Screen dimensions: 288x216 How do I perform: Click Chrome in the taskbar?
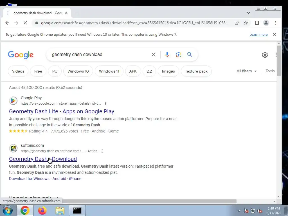click(25, 210)
